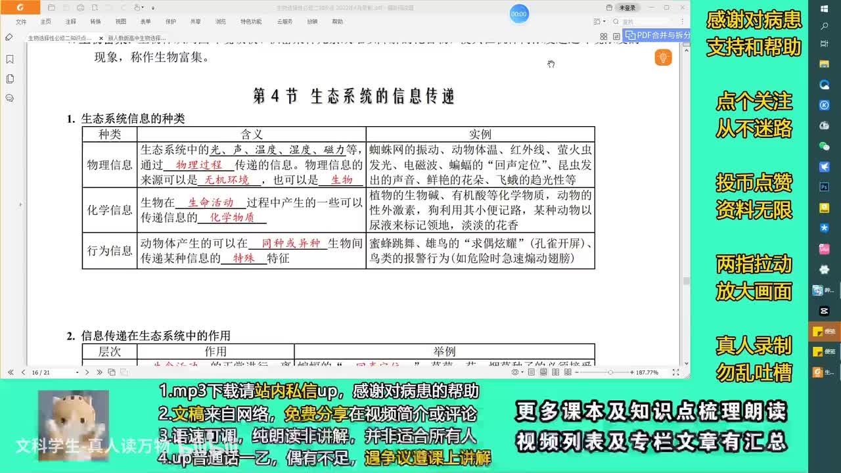841x473 pixels.
Task: Switch to the 浏览 ribbon tab
Action: point(220,22)
